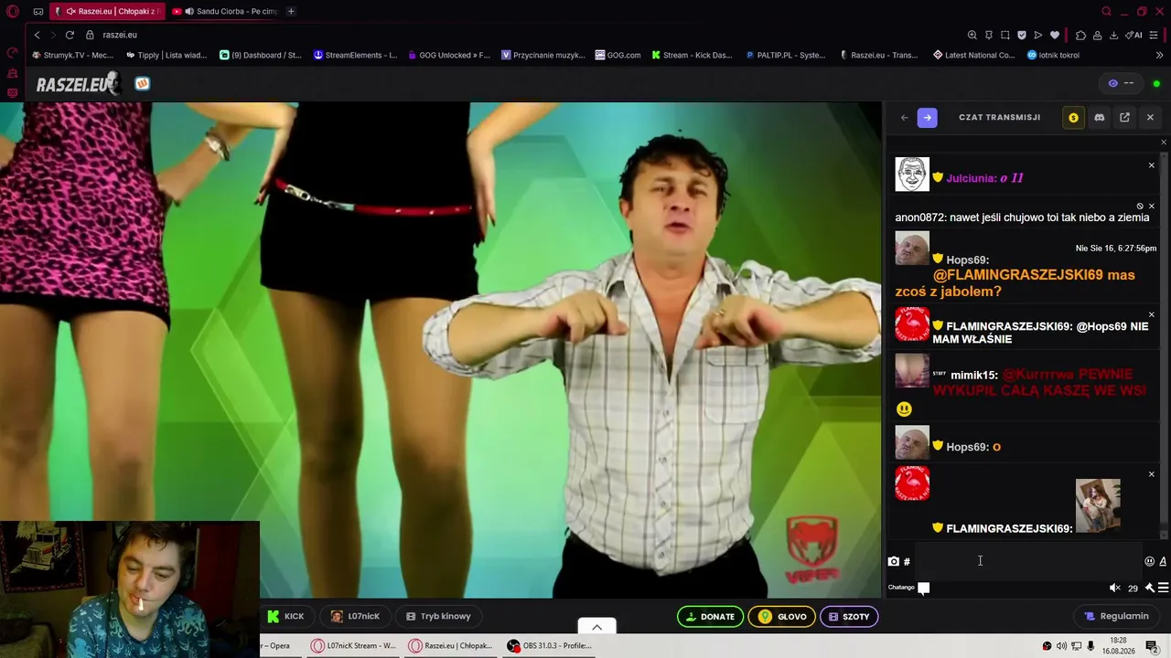Click the zoom magnifier icon in the address bar
The image size is (1171, 658).
pyautogui.click(x=972, y=35)
